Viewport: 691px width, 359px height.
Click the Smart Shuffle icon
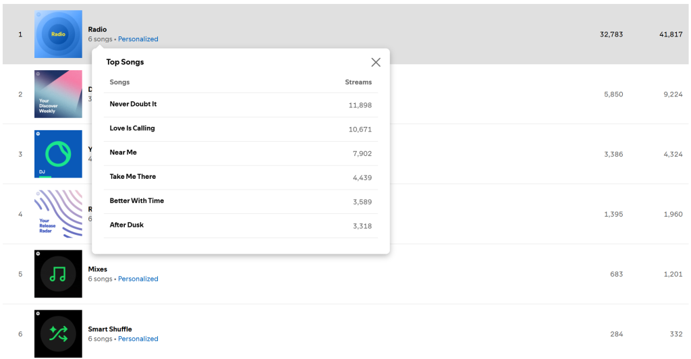[x=58, y=333]
